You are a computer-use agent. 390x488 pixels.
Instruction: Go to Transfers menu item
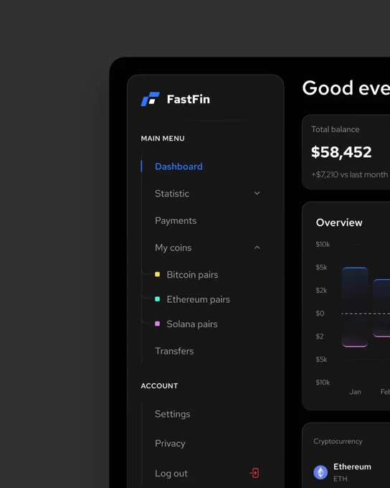click(x=174, y=351)
